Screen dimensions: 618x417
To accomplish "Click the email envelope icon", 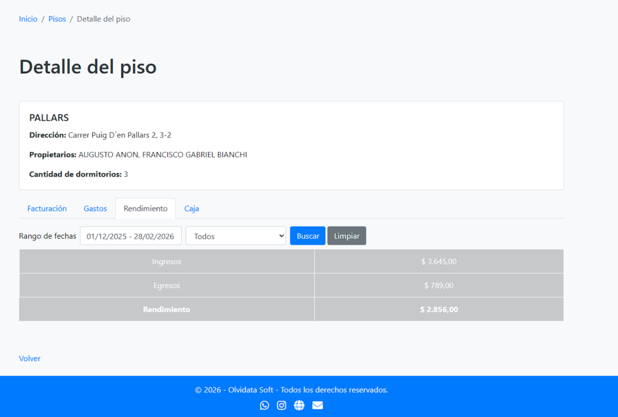I will pos(317,406).
